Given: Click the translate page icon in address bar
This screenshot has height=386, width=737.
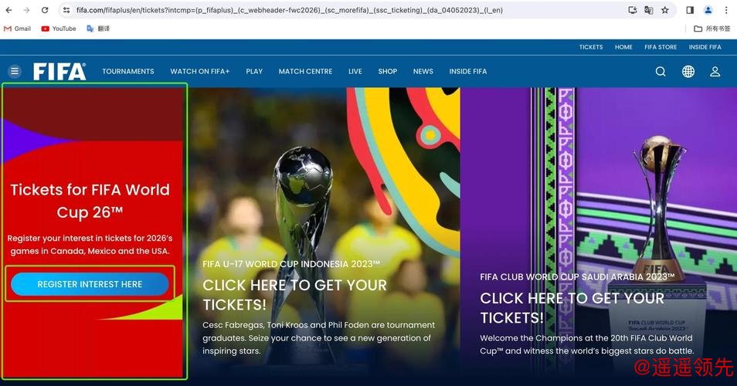Looking at the screenshot, I should point(649,10).
